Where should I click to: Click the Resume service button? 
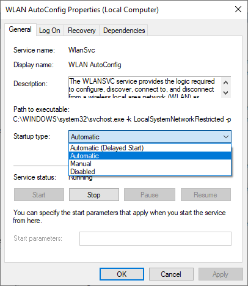(x=206, y=195)
